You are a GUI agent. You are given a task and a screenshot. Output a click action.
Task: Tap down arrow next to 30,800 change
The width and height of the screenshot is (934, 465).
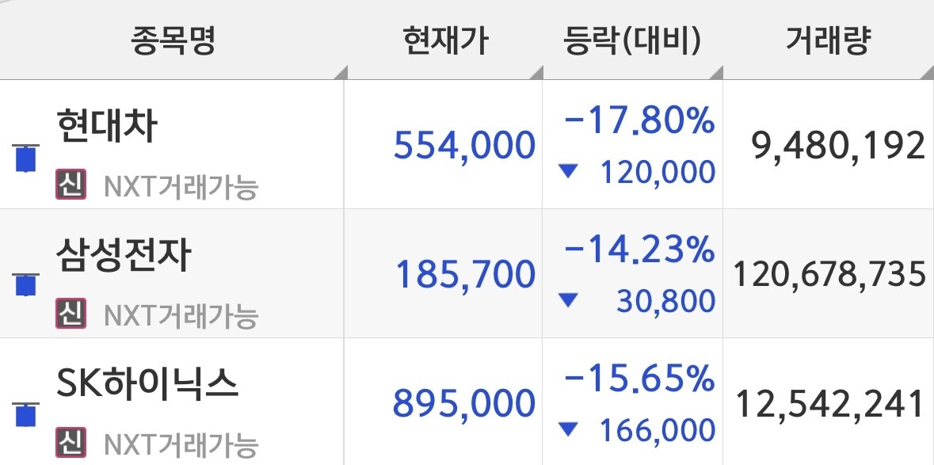tap(568, 301)
